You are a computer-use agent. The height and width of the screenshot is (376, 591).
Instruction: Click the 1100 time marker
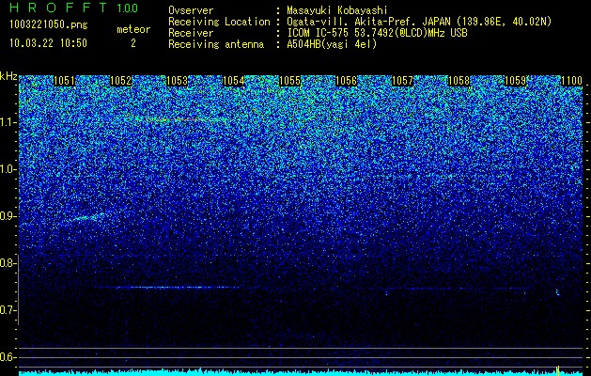click(x=571, y=81)
